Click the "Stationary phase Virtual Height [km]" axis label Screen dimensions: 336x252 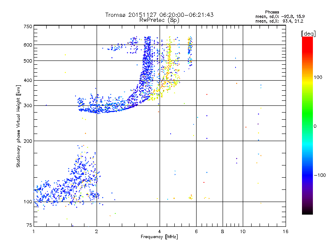(18, 126)
